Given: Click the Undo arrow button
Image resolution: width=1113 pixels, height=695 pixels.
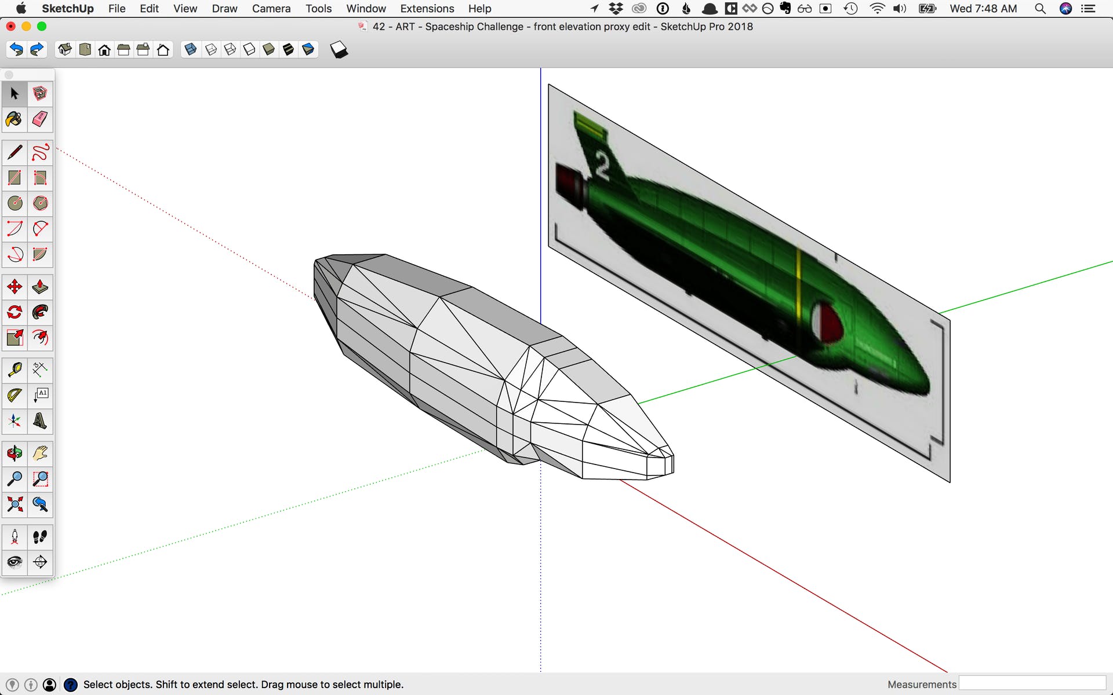Looking at the screenshot, I should pyautogui.click(x=16, y=50).
